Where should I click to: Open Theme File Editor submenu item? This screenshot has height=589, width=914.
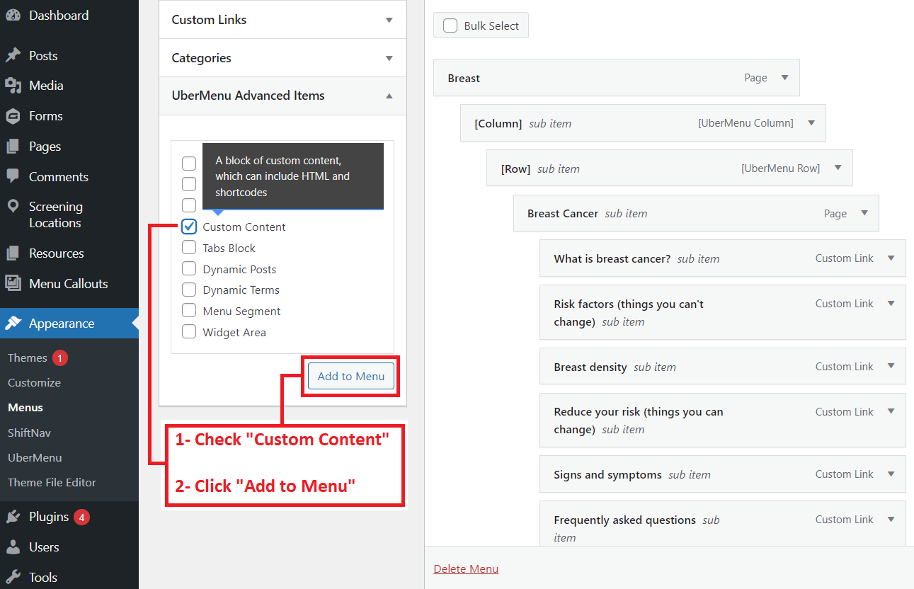pyautogui.click(x=52, y=482)
